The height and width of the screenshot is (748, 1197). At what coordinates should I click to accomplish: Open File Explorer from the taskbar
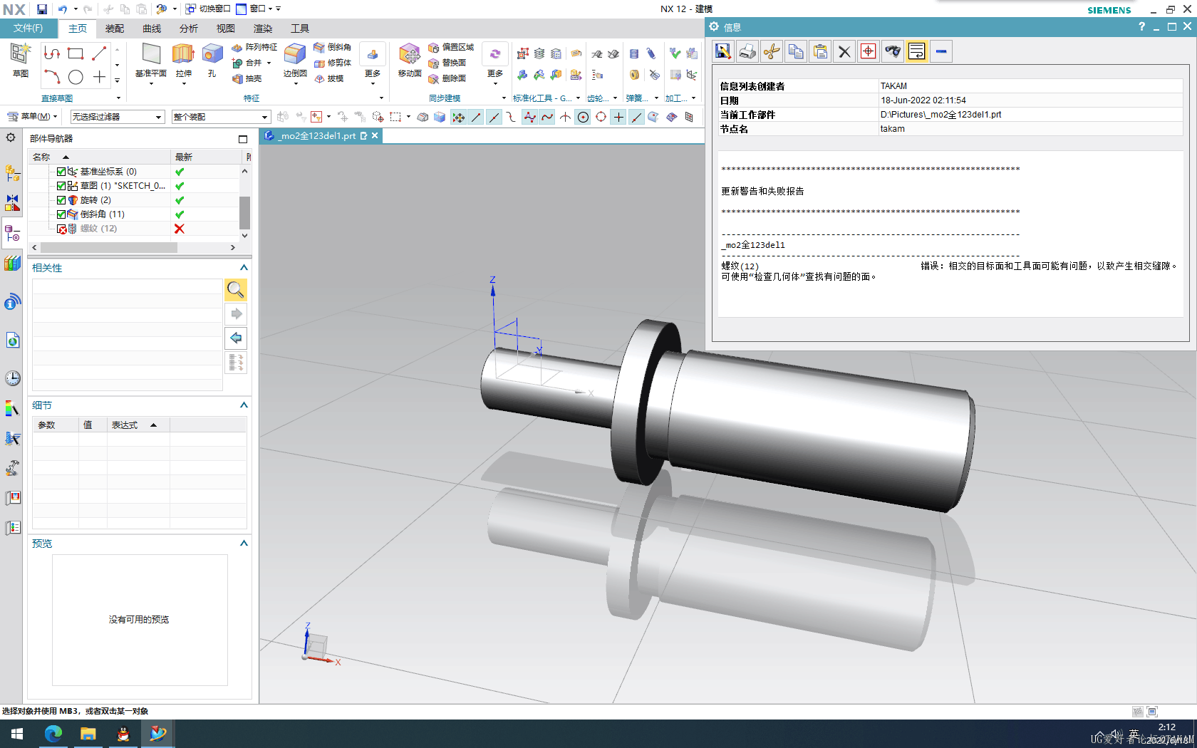point(88,734)
